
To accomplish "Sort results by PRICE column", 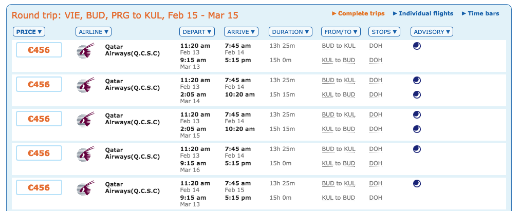I will tap(29, 32).
